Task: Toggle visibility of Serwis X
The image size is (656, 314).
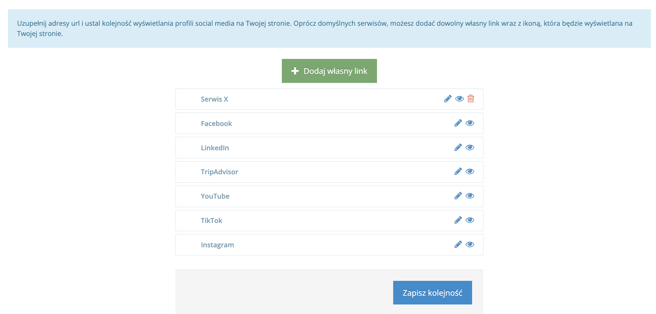Action: [459, 99]
